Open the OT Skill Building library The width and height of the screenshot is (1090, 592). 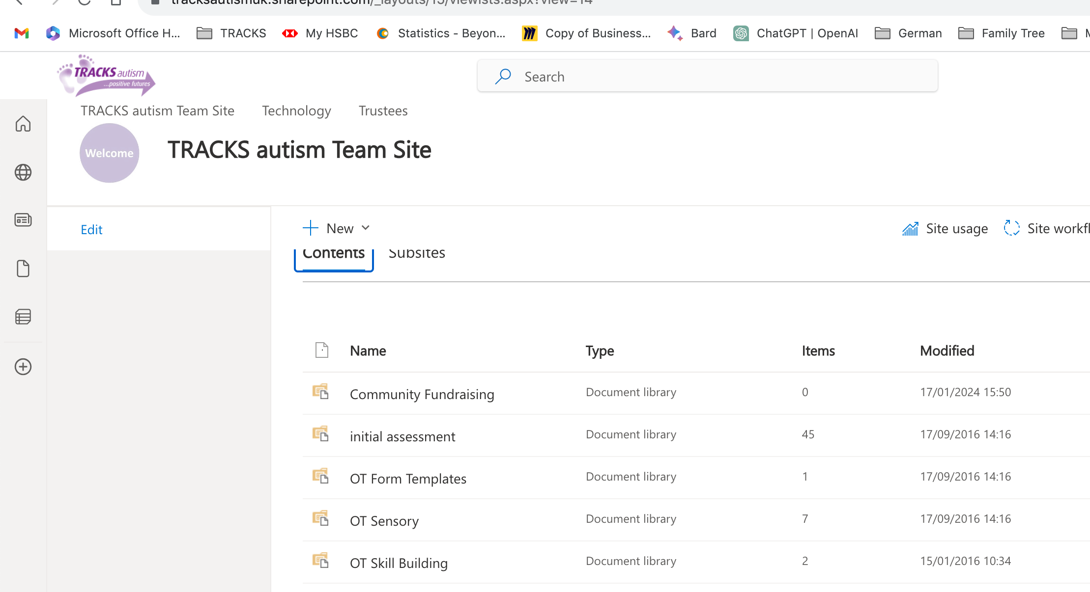[x=399, y=563]
